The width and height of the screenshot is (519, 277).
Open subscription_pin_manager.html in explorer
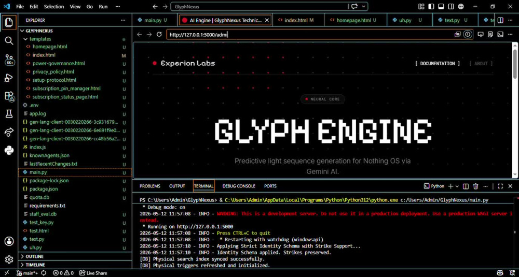pyautogui.click(x=66, y=89)
